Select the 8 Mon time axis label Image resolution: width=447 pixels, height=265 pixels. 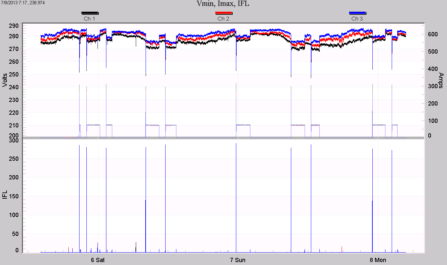377,260
